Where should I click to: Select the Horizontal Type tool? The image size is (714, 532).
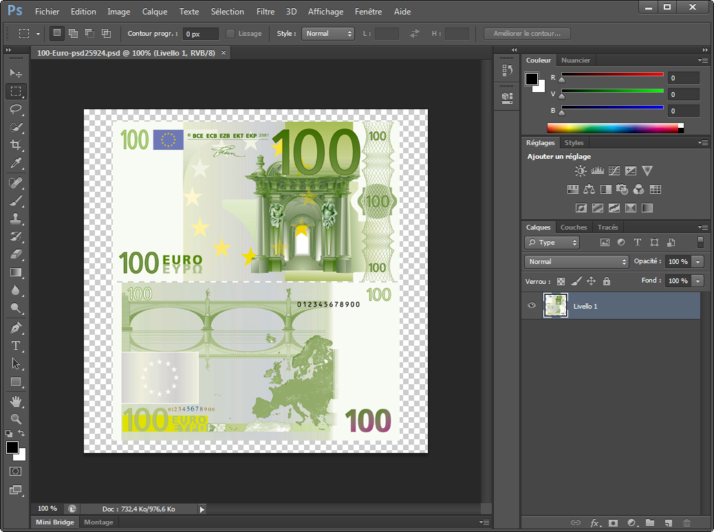(16, 346)
